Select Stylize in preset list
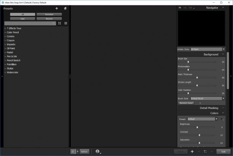Screen dimensions: 233x156 pos(10,68)
